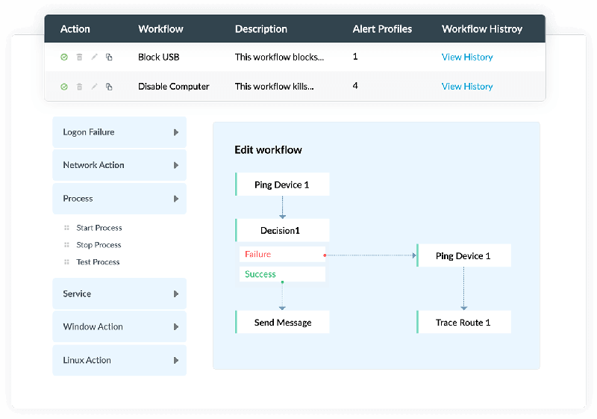The height and width of the screenshot is (419, 597).
Task: Sort by the Description column header
Action: (261, 29)
